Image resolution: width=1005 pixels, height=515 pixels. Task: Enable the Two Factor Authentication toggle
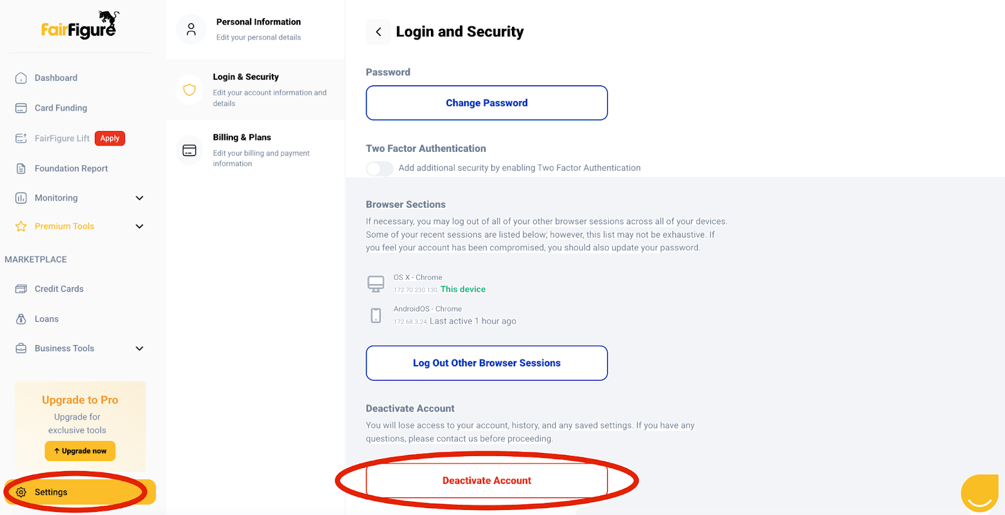(x=379, y=168)
